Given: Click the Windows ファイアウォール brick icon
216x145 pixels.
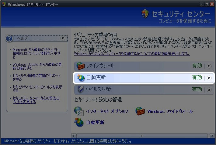Looking at the screenshot, I should 140,111.
